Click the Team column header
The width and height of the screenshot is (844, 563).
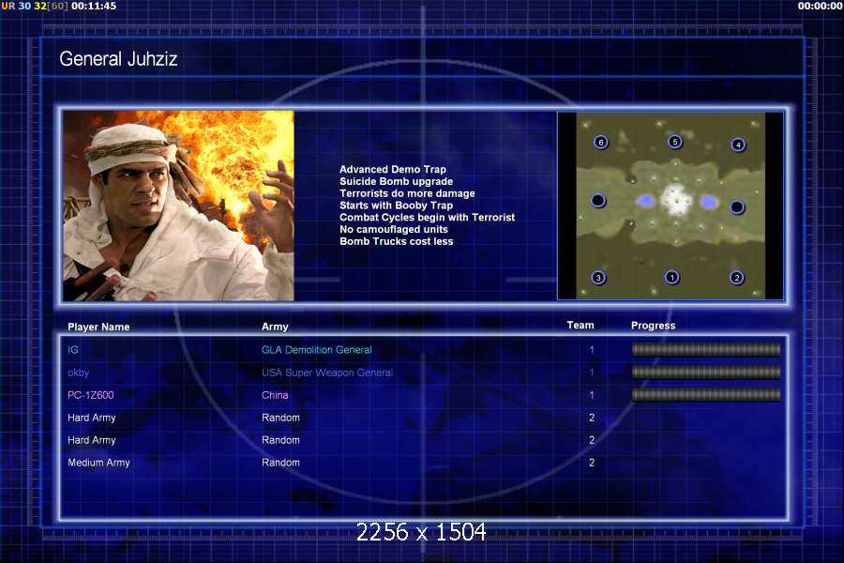580,325
